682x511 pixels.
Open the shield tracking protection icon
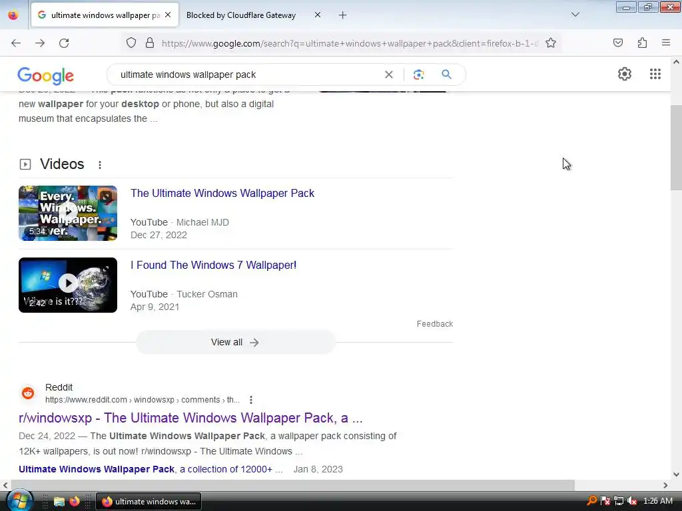(131, 43)
